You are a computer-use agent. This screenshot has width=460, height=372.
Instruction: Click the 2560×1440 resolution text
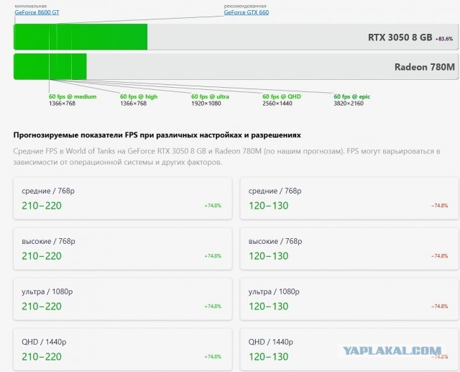[x=277, y=104]
